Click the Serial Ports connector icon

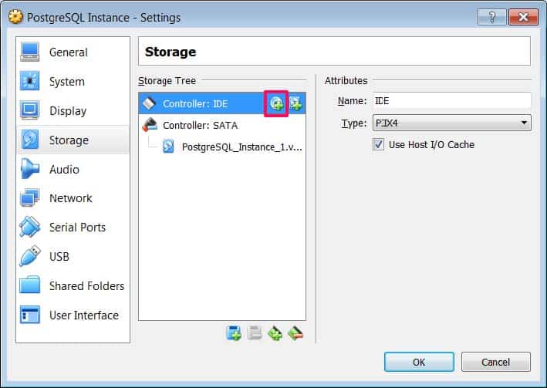pos(29,227)
